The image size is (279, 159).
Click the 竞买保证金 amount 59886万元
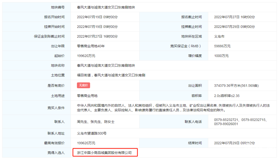pyautogui.click(x=222, y=46)
